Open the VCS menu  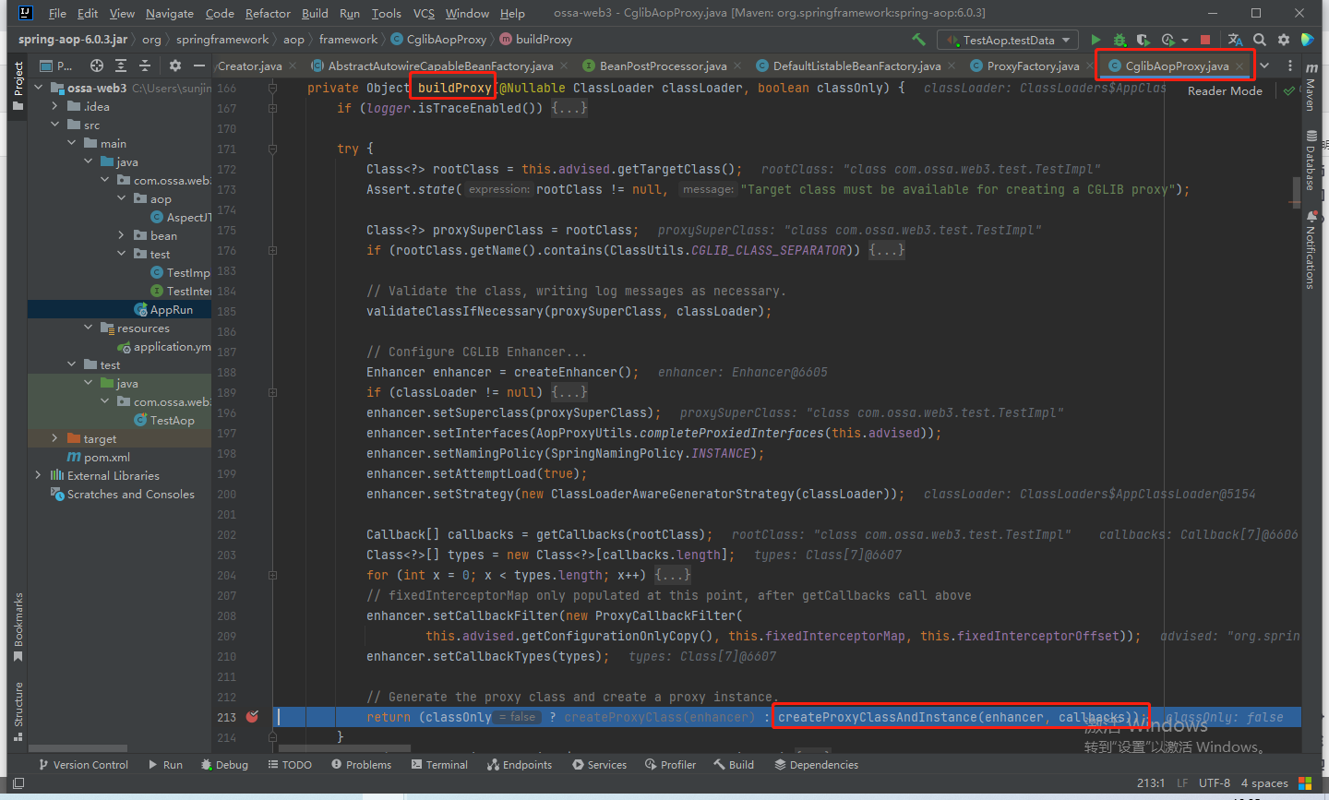[x=424, y=13]
